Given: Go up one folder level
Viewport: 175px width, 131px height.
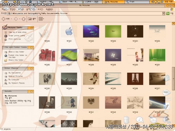Looking at the screenshot, I should pos(24,19).
